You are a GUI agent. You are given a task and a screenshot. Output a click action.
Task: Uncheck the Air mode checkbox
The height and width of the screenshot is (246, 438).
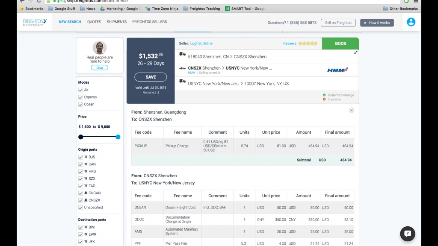tap(80, 90)
